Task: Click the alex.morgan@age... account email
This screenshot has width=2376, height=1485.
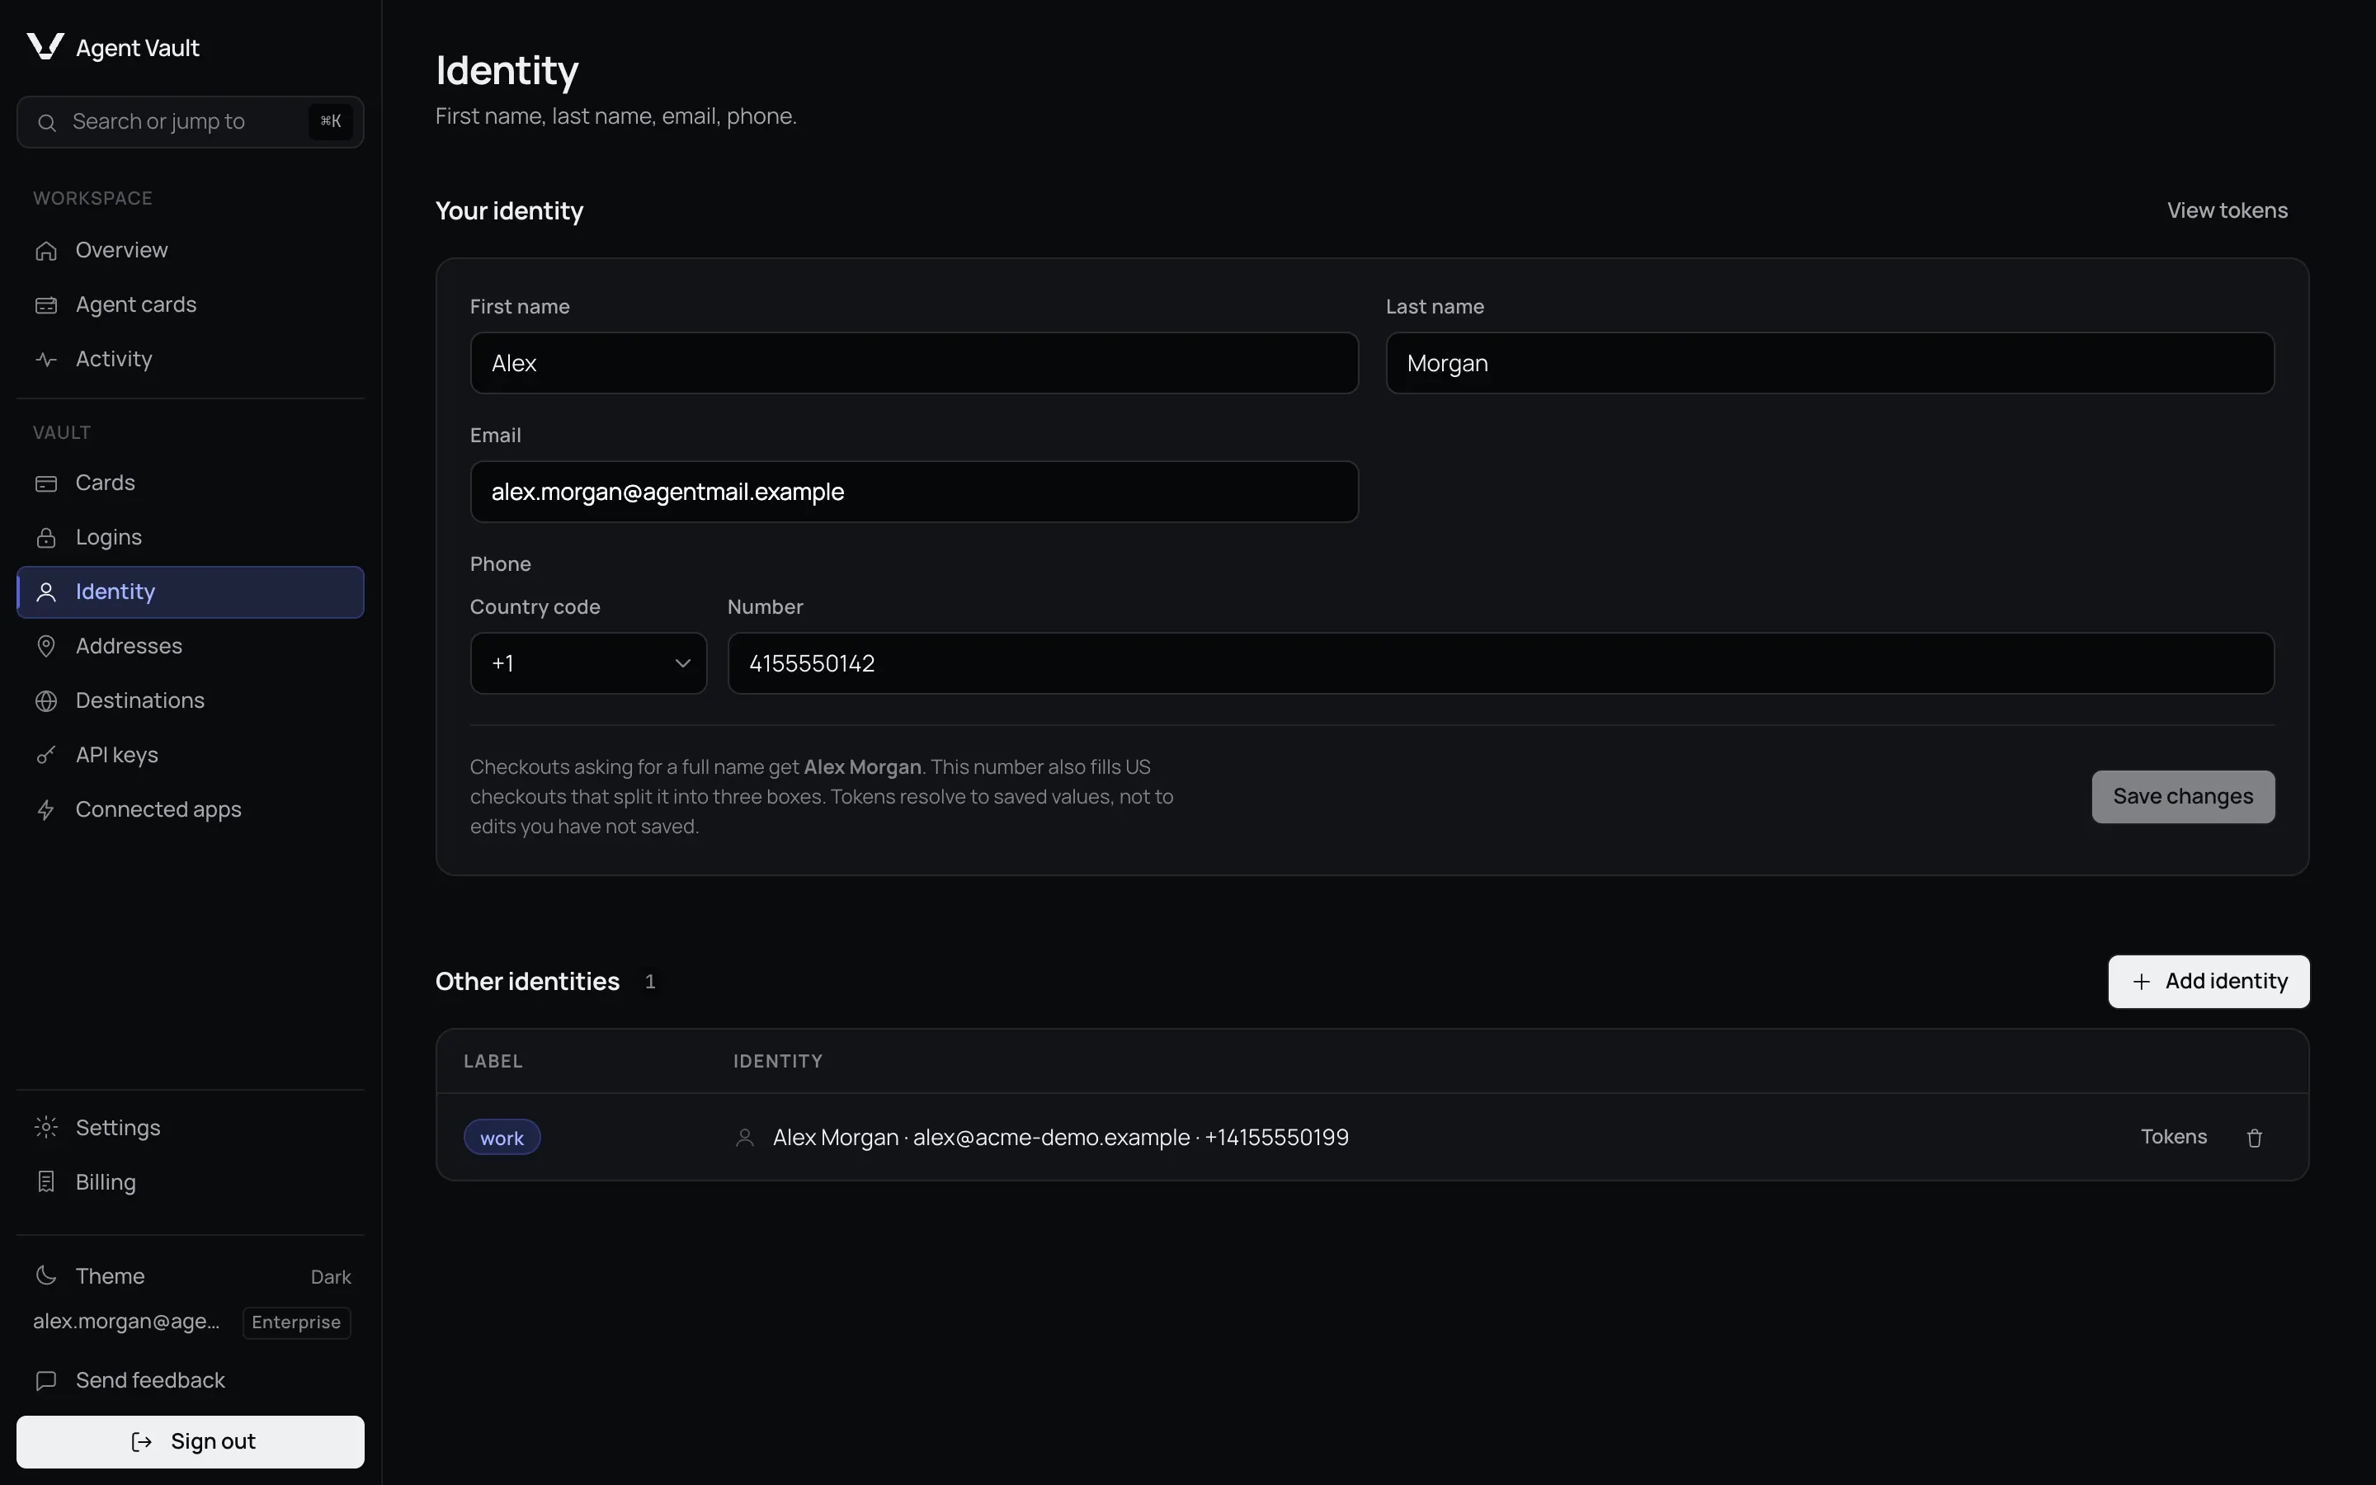Action: pos(127,1322)
